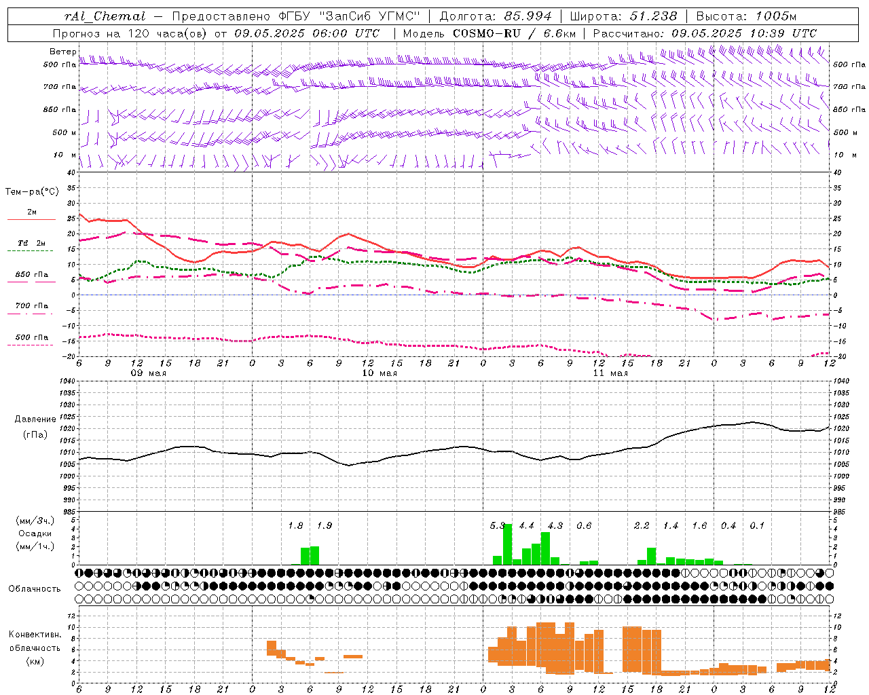Click the precipitation value '0.6'
Screen dimensions: 869x695
click(x=584, y=525)
